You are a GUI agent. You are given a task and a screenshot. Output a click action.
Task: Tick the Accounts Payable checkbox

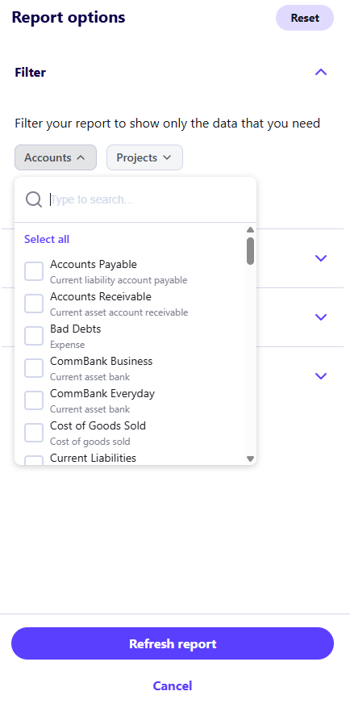point(34,271)
